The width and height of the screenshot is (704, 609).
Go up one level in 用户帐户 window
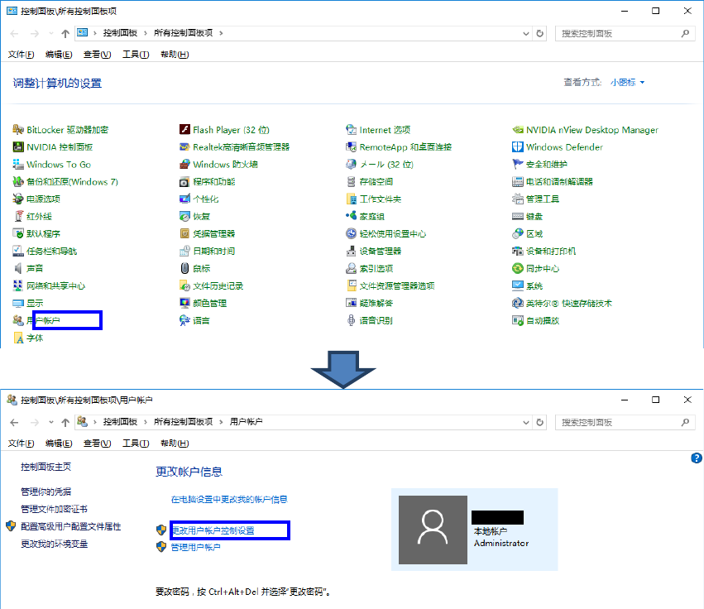tap(65, 422)
